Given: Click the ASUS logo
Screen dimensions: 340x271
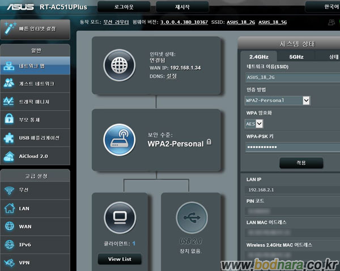Looking at the screenshot, I should pos(20,7).
